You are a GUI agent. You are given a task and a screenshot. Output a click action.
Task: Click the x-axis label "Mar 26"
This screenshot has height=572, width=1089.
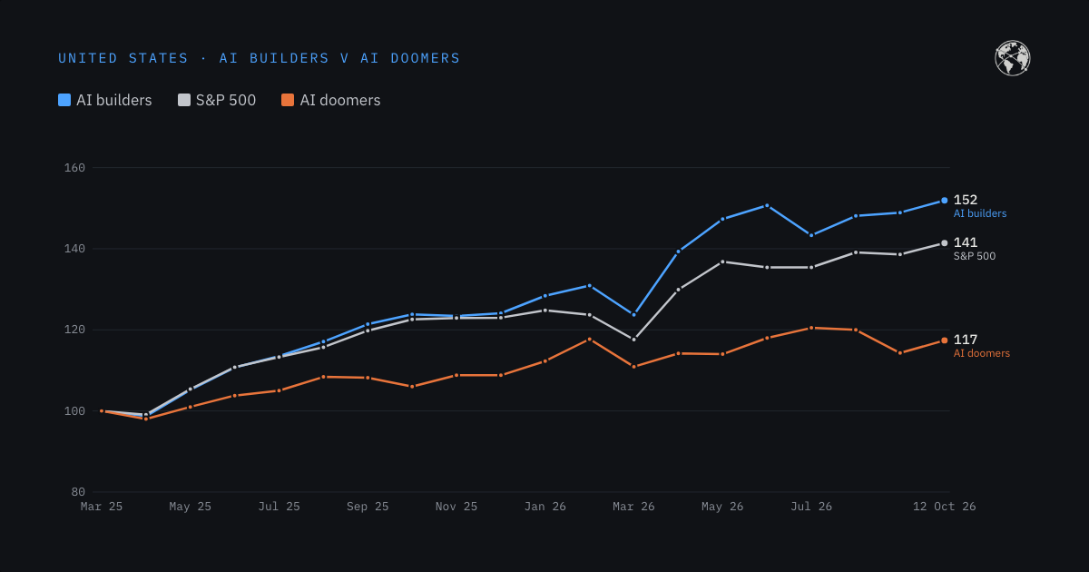(x=633, y=507)
